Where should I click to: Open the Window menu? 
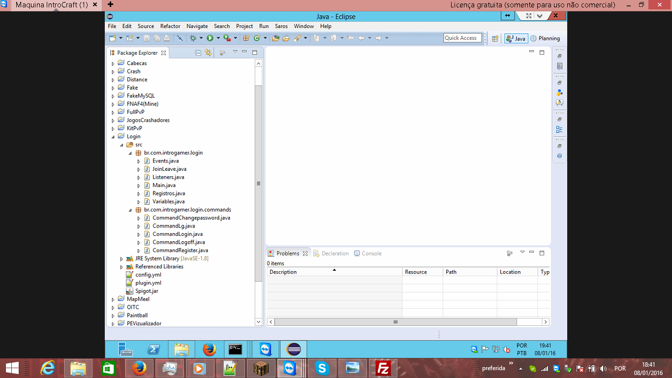pos(304,26)
